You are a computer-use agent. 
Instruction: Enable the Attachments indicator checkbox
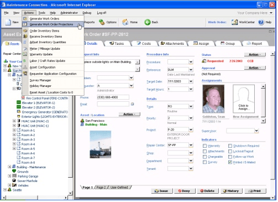coord(204,151)
